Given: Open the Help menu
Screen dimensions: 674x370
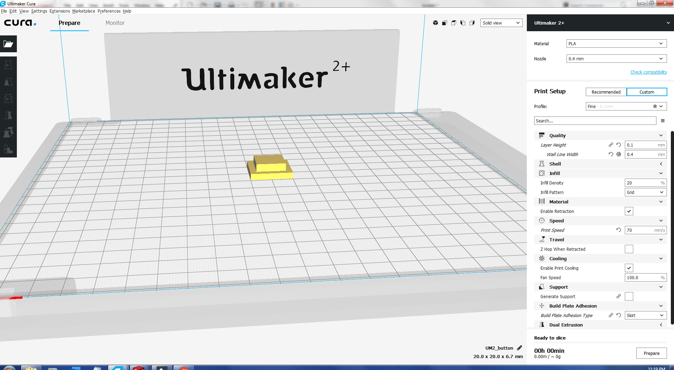Looking at the screenshot, I should 127,11.
